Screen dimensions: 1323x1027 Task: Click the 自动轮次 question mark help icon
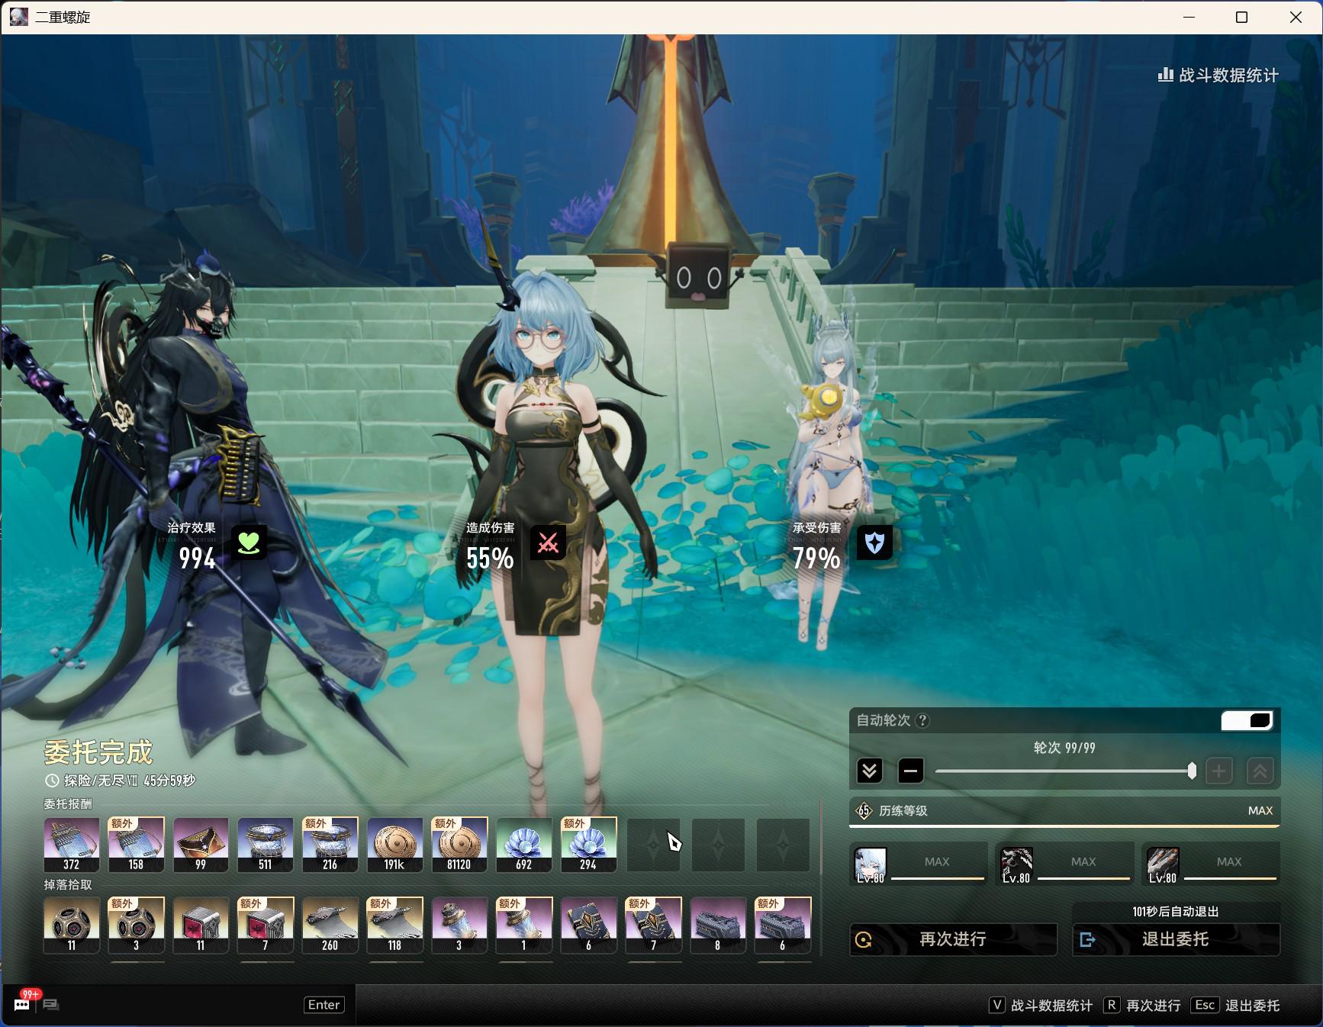coord(922,720)
